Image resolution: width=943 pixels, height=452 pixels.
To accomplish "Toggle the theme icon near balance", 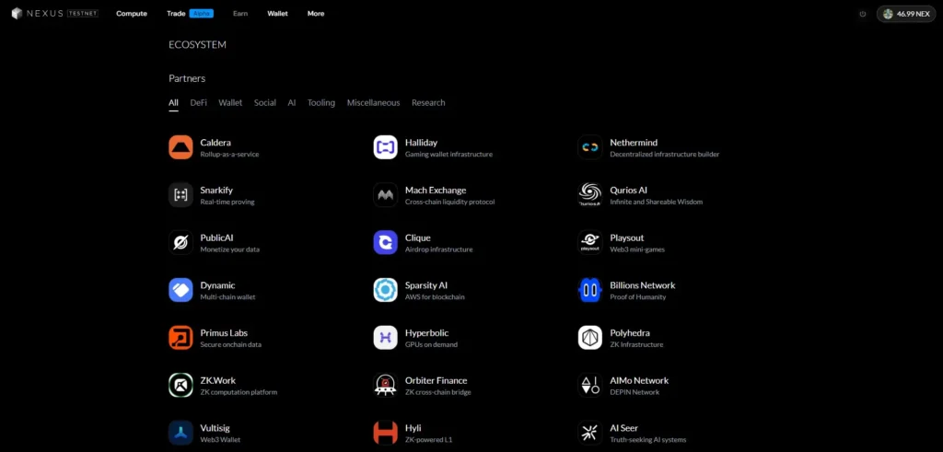I will click(x=863, y=14).
